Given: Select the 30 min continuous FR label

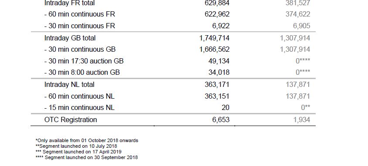Looking at the screenshot, I should [79, 26].
